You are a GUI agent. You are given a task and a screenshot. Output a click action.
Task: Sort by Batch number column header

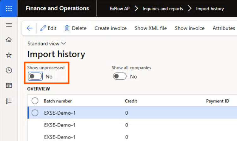(58, 101)
